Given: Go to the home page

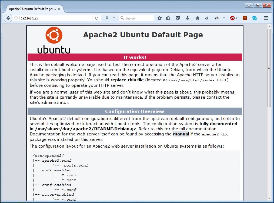Looking at the screenshot, I should (x=197, y=18).
